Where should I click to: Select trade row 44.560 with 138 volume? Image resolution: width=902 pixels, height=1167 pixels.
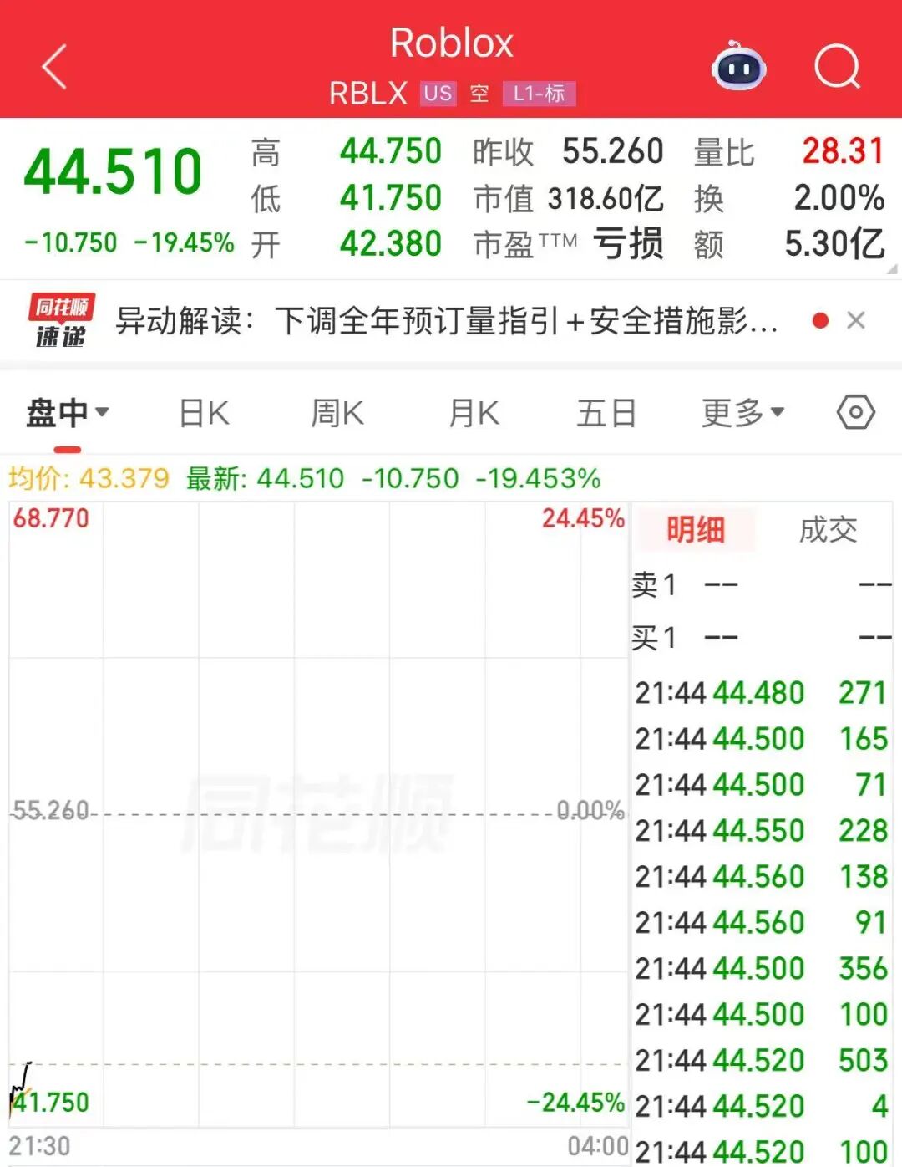coord(761,877)
